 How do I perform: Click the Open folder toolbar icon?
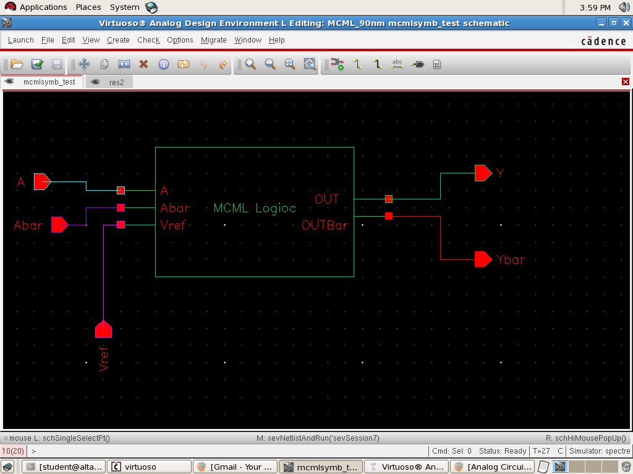(17, 64)
